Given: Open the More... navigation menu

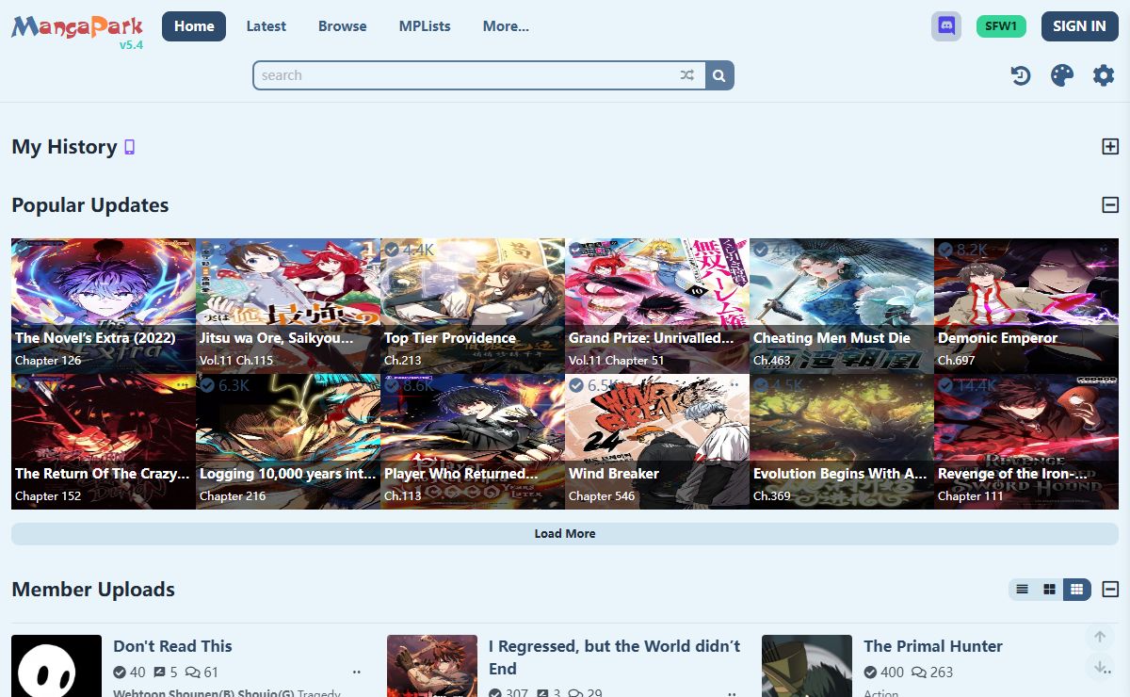Looking at the screenshot, I should click(x=506, y=26).
